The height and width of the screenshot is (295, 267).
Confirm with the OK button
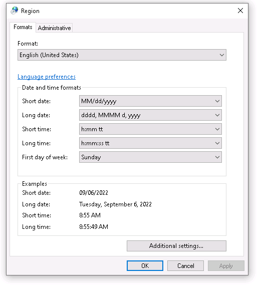(145, 266)
